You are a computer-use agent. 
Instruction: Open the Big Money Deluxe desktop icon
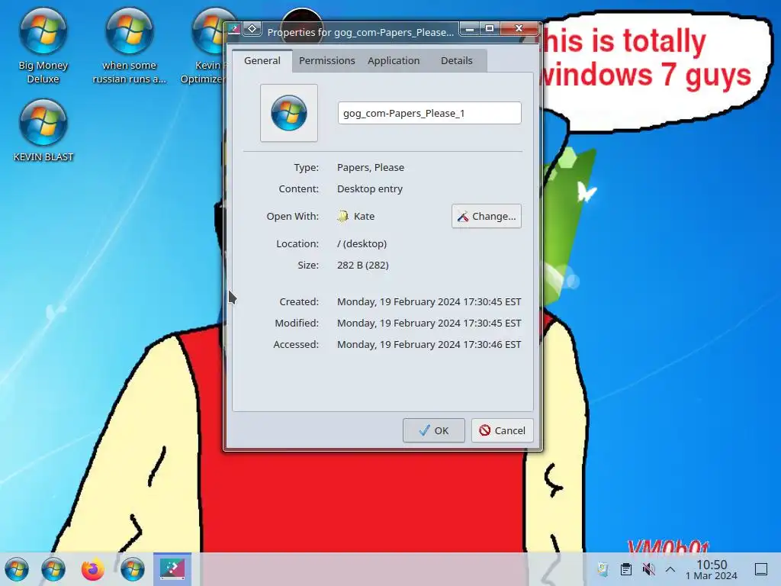click(x=43, y=46)
